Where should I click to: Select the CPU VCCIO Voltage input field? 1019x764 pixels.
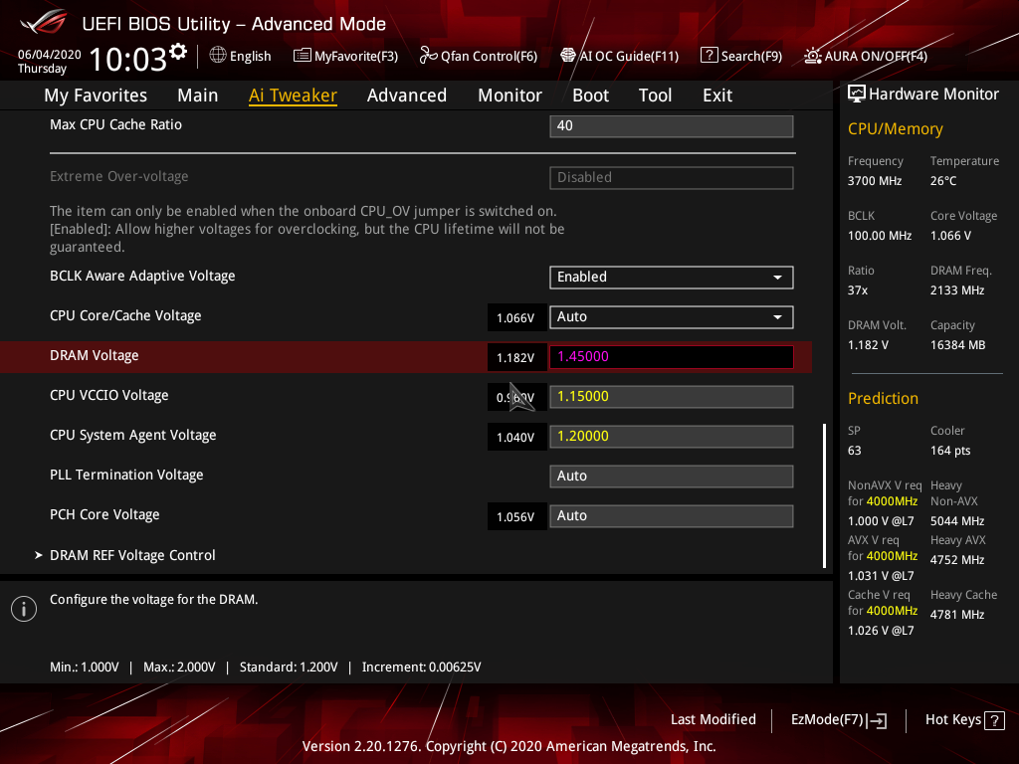pyautogui.click(x=671, y=396)
